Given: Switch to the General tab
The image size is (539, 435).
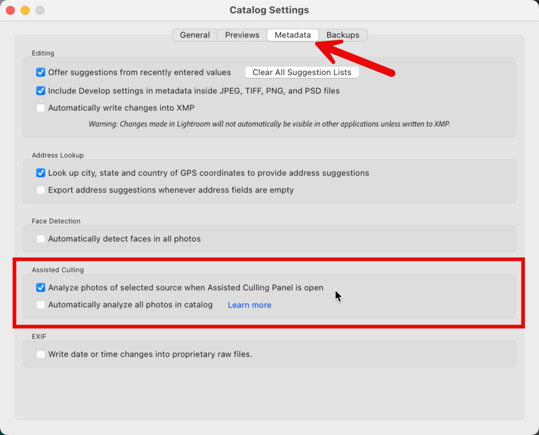Looking at the screenshot, I should coord(194,35).
